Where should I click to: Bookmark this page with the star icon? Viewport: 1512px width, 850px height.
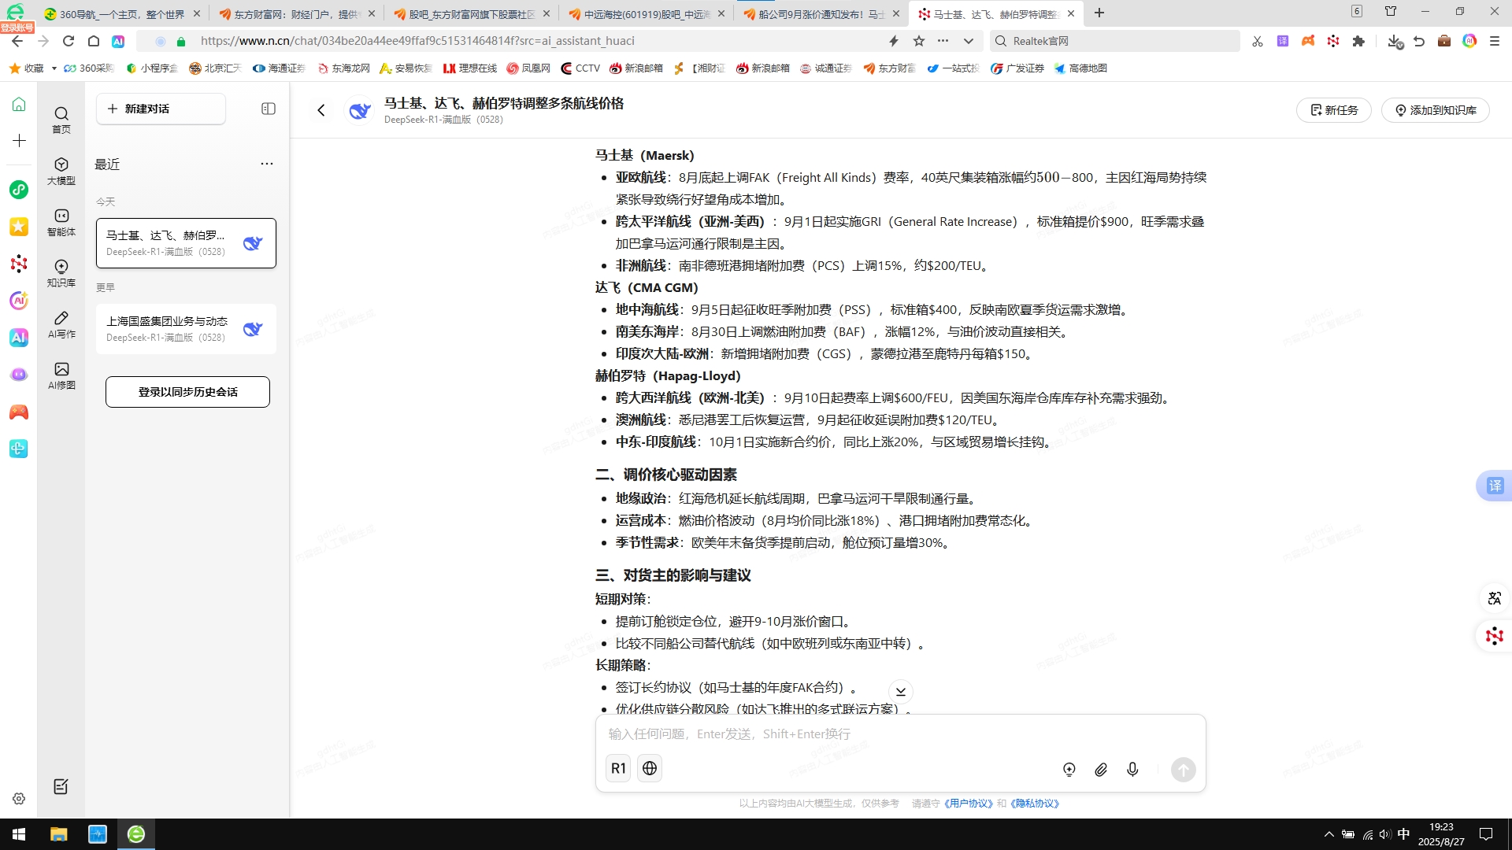(919, 41)
